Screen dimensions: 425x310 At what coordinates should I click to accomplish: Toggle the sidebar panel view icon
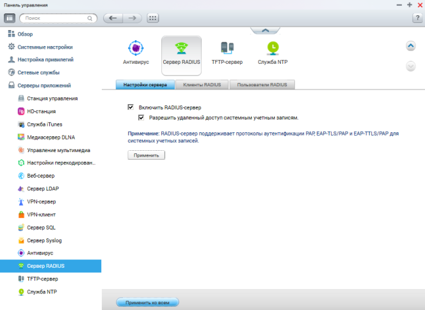[x=10, y=18]
